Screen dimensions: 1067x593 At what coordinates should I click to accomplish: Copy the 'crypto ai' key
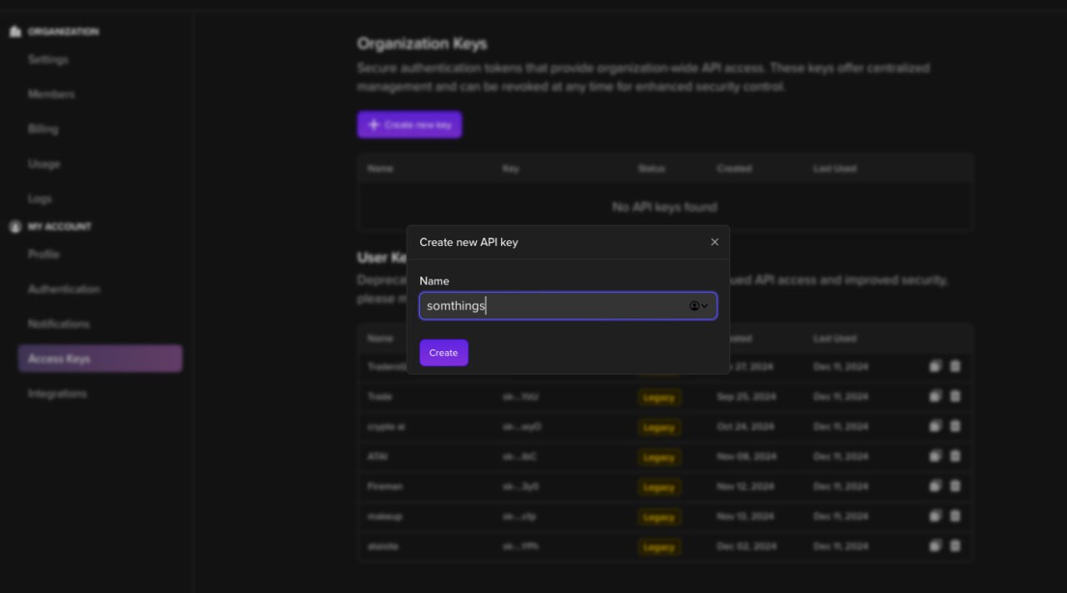[935, 426]
